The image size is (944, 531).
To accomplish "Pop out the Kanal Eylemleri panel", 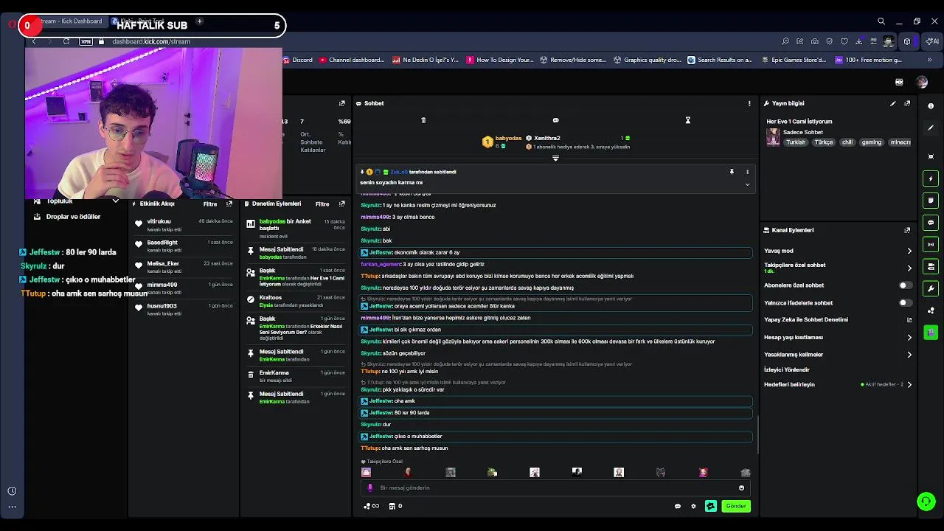I will [x=907, y=230].
